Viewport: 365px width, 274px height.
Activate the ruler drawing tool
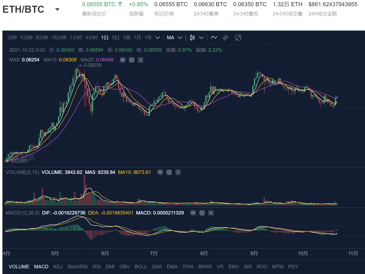point(225,38)
